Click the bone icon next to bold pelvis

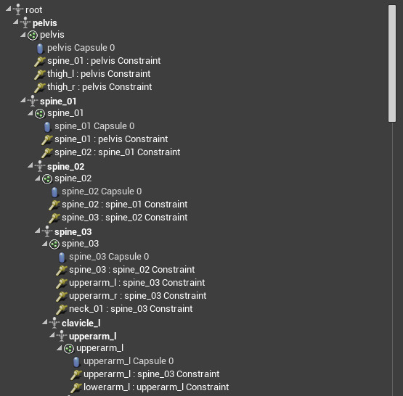tap(25, 22)
